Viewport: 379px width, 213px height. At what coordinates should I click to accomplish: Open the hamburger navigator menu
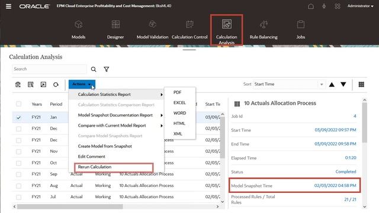pyautogui.click(x=8, y=7)
